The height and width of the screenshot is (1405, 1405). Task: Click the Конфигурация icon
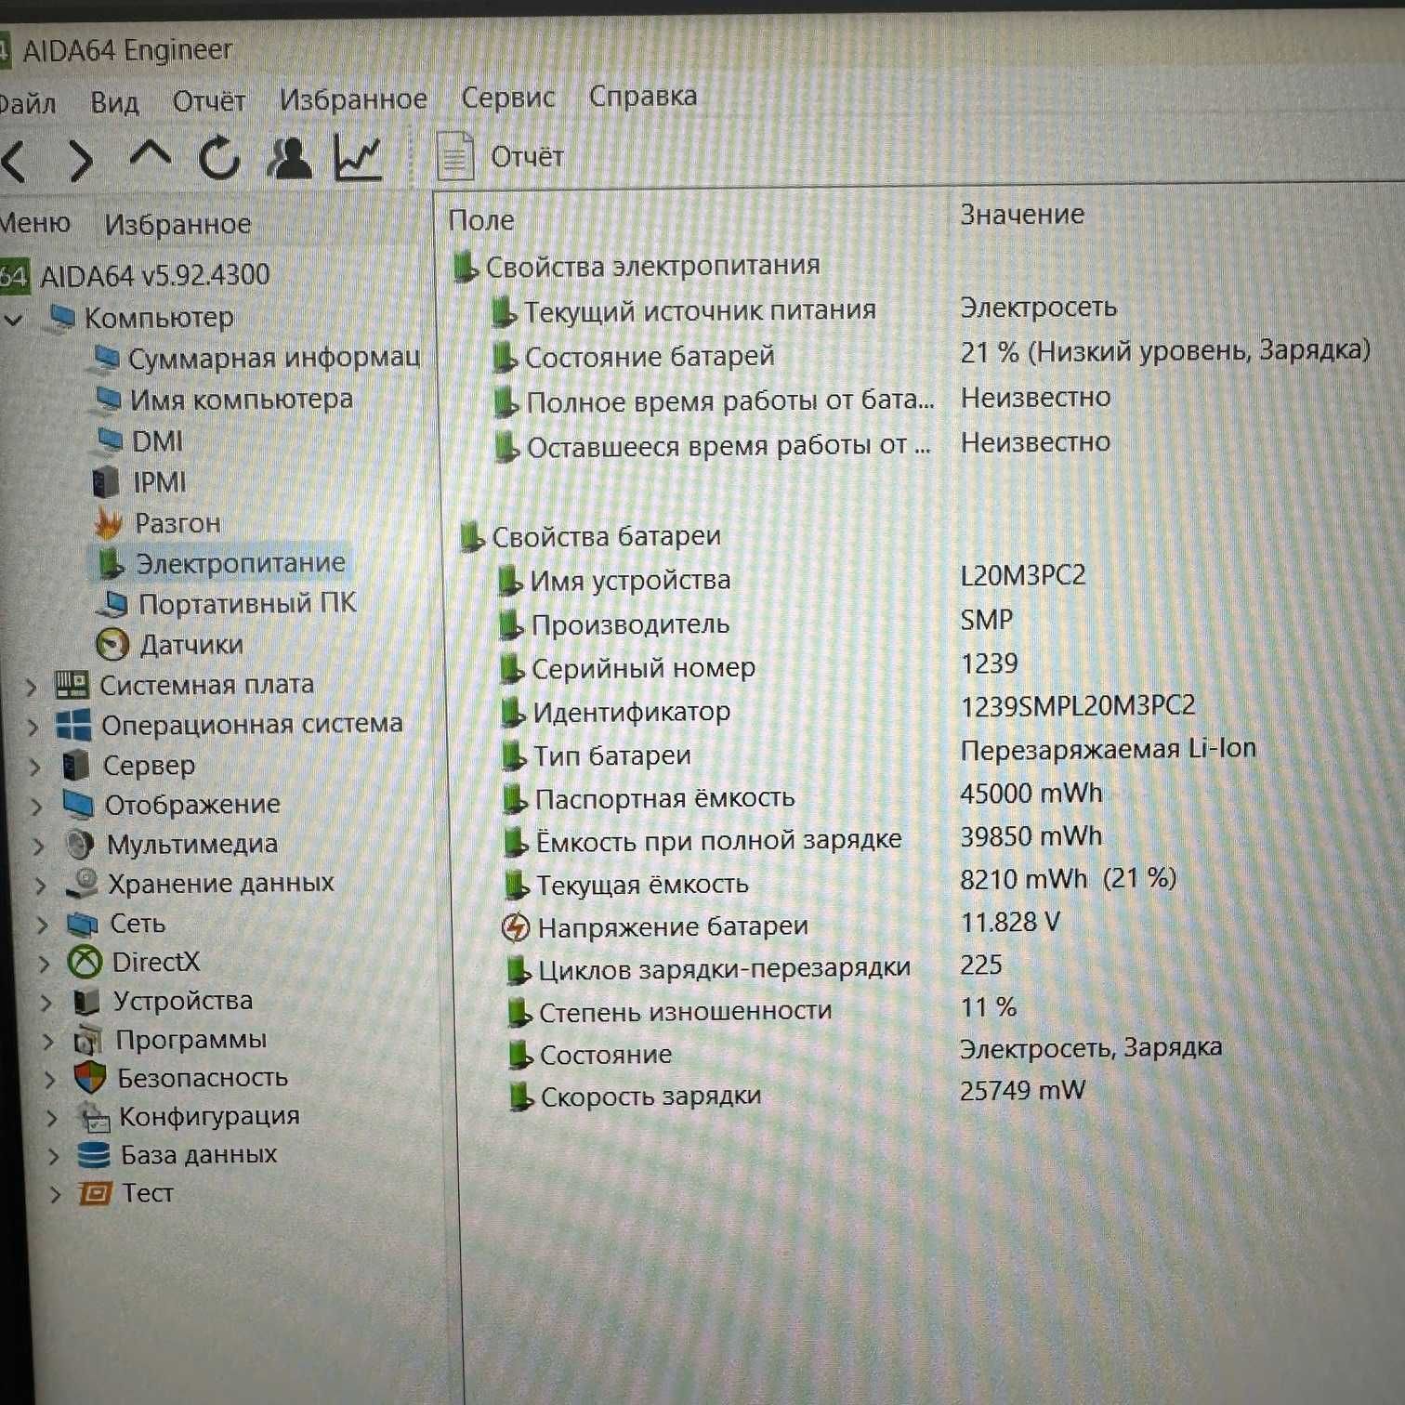click(x=93, y=1117)
